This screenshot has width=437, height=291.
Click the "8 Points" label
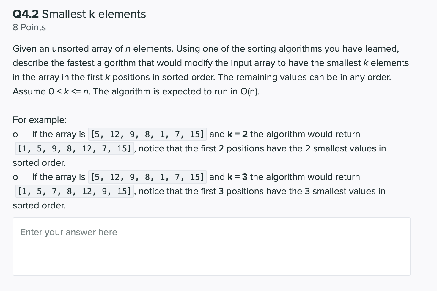click(x=29, y=28)
